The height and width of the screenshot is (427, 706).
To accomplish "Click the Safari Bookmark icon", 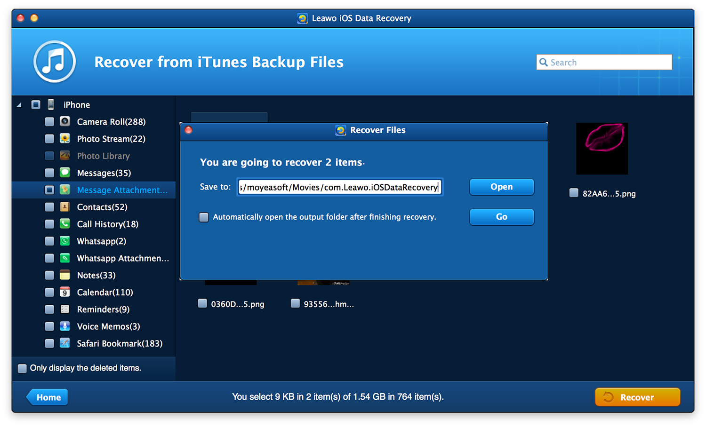I will pos(65,343).
